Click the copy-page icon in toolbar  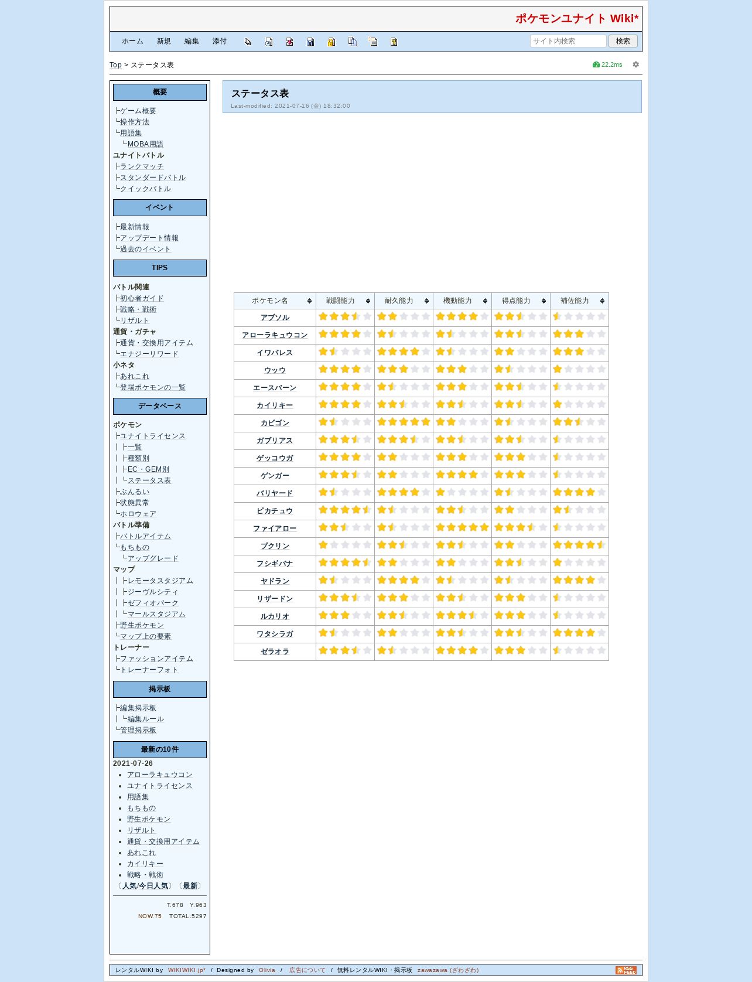point(248,42)
